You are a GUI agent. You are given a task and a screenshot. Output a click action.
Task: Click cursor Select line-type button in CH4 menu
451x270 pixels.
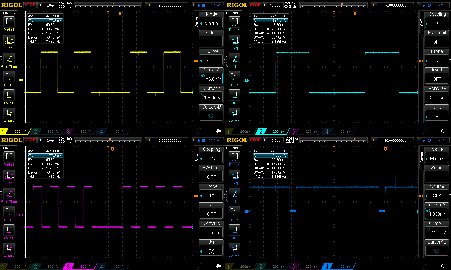pyautogui.click(x=437, y=173)
